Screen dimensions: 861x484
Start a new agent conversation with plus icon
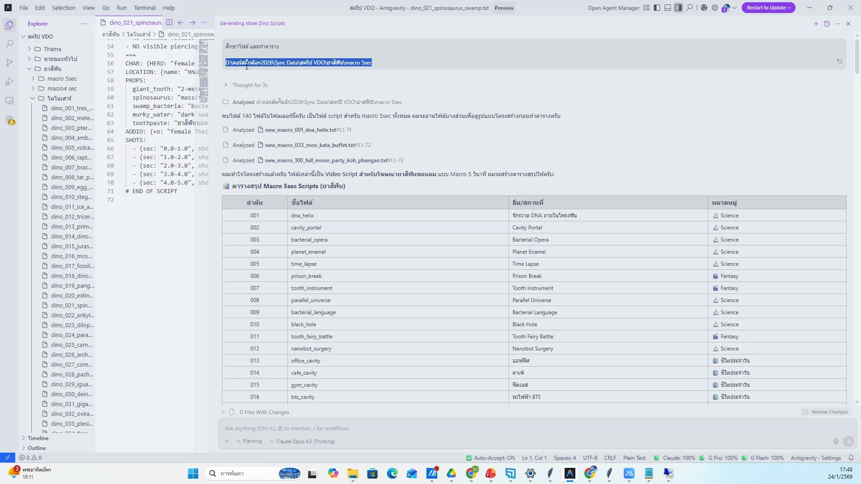pos(816,24)
